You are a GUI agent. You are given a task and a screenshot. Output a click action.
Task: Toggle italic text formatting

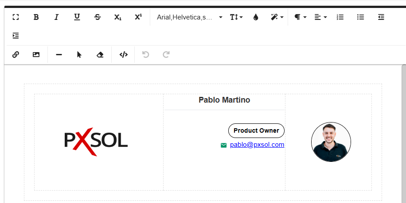coord(56,17)
